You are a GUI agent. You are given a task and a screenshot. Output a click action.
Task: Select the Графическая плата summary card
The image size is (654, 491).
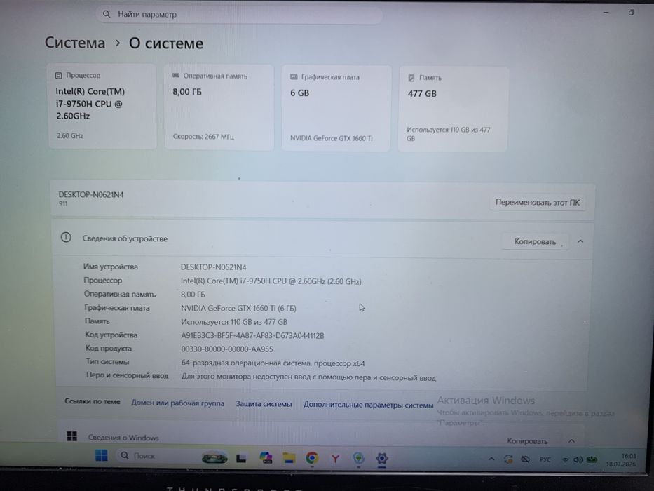click(336, 108)
